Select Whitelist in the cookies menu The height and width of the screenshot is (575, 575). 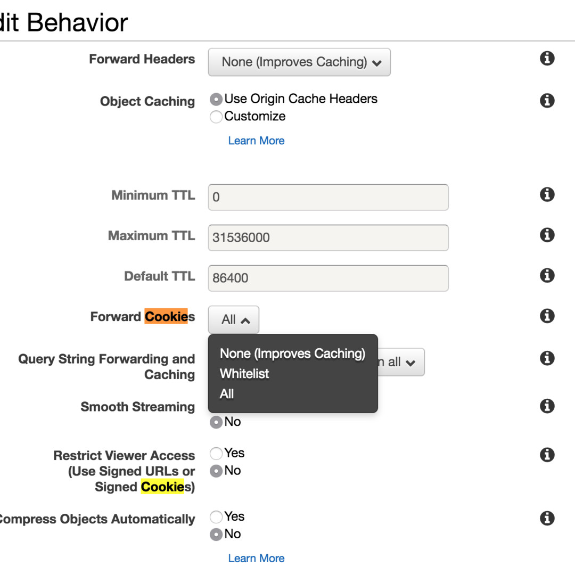point(244,374)
